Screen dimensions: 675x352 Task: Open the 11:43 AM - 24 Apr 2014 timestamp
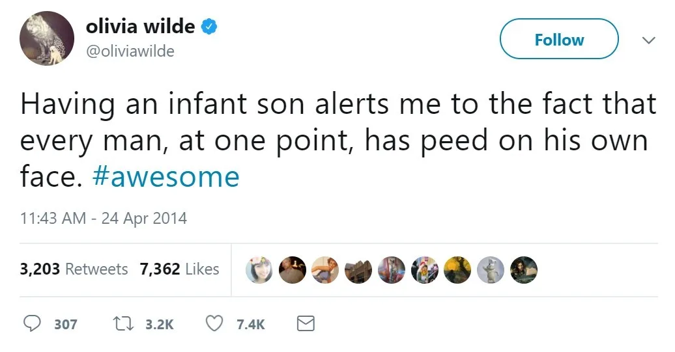tap(104, 219)
